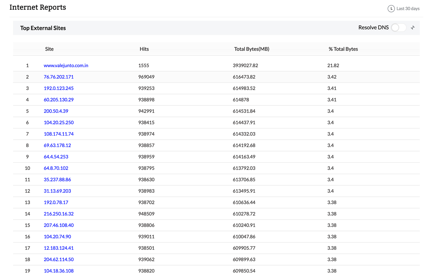The width and height of the screenshot is (432, 276).
Task: Select the 35.237.88.86 site entry
Action: [57, 180]
